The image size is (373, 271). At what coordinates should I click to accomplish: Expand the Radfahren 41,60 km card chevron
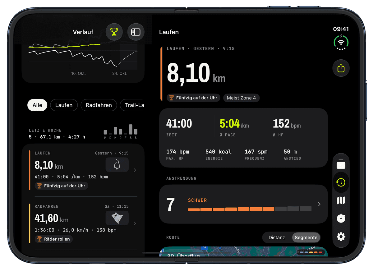pos(135,223)
